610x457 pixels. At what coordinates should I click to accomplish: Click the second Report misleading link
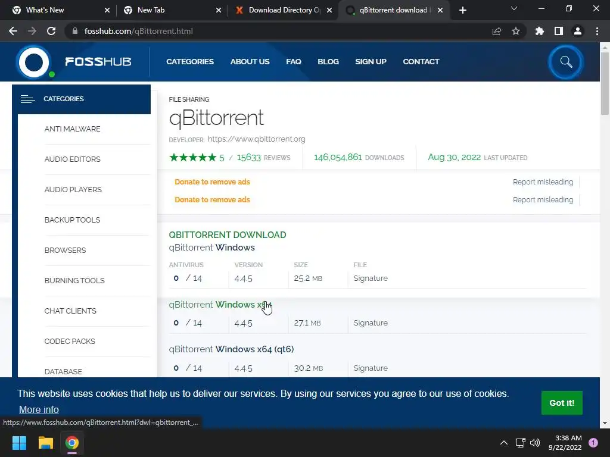(x=543, y=200)
